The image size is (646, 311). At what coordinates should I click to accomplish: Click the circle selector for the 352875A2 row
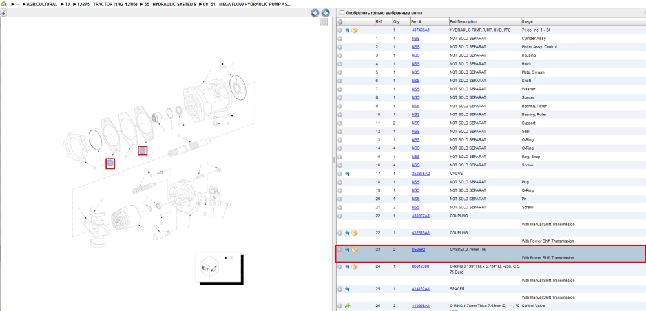340,174
